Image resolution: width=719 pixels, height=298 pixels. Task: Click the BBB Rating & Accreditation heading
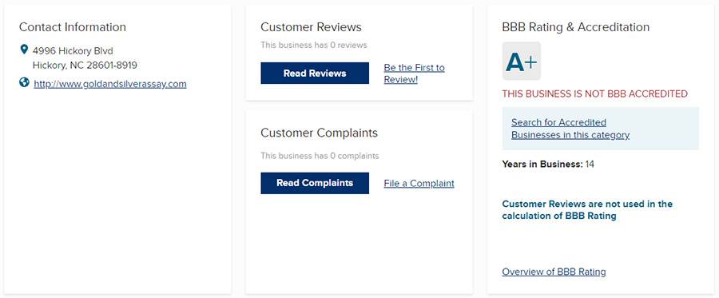click(x=575, y=27)
